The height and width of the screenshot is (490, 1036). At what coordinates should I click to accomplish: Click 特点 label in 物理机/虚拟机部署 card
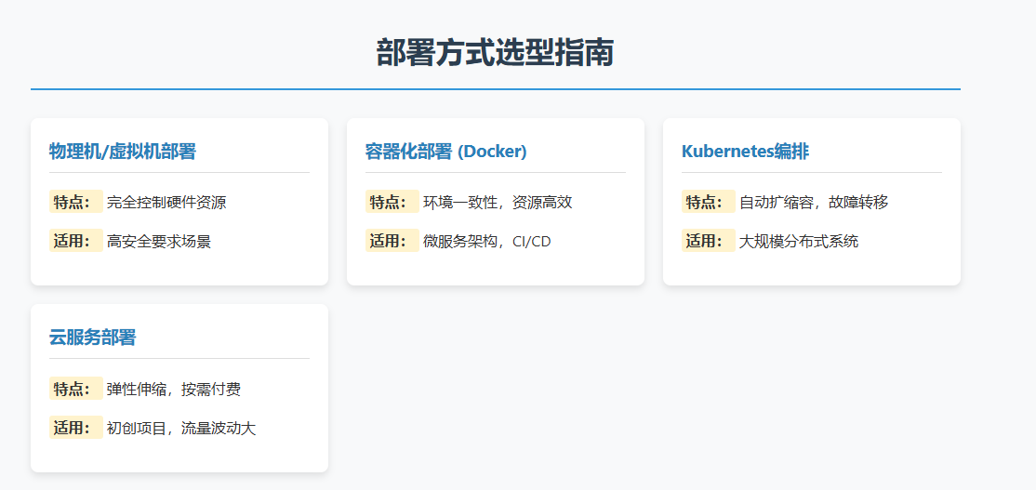[x=74, y=202]
